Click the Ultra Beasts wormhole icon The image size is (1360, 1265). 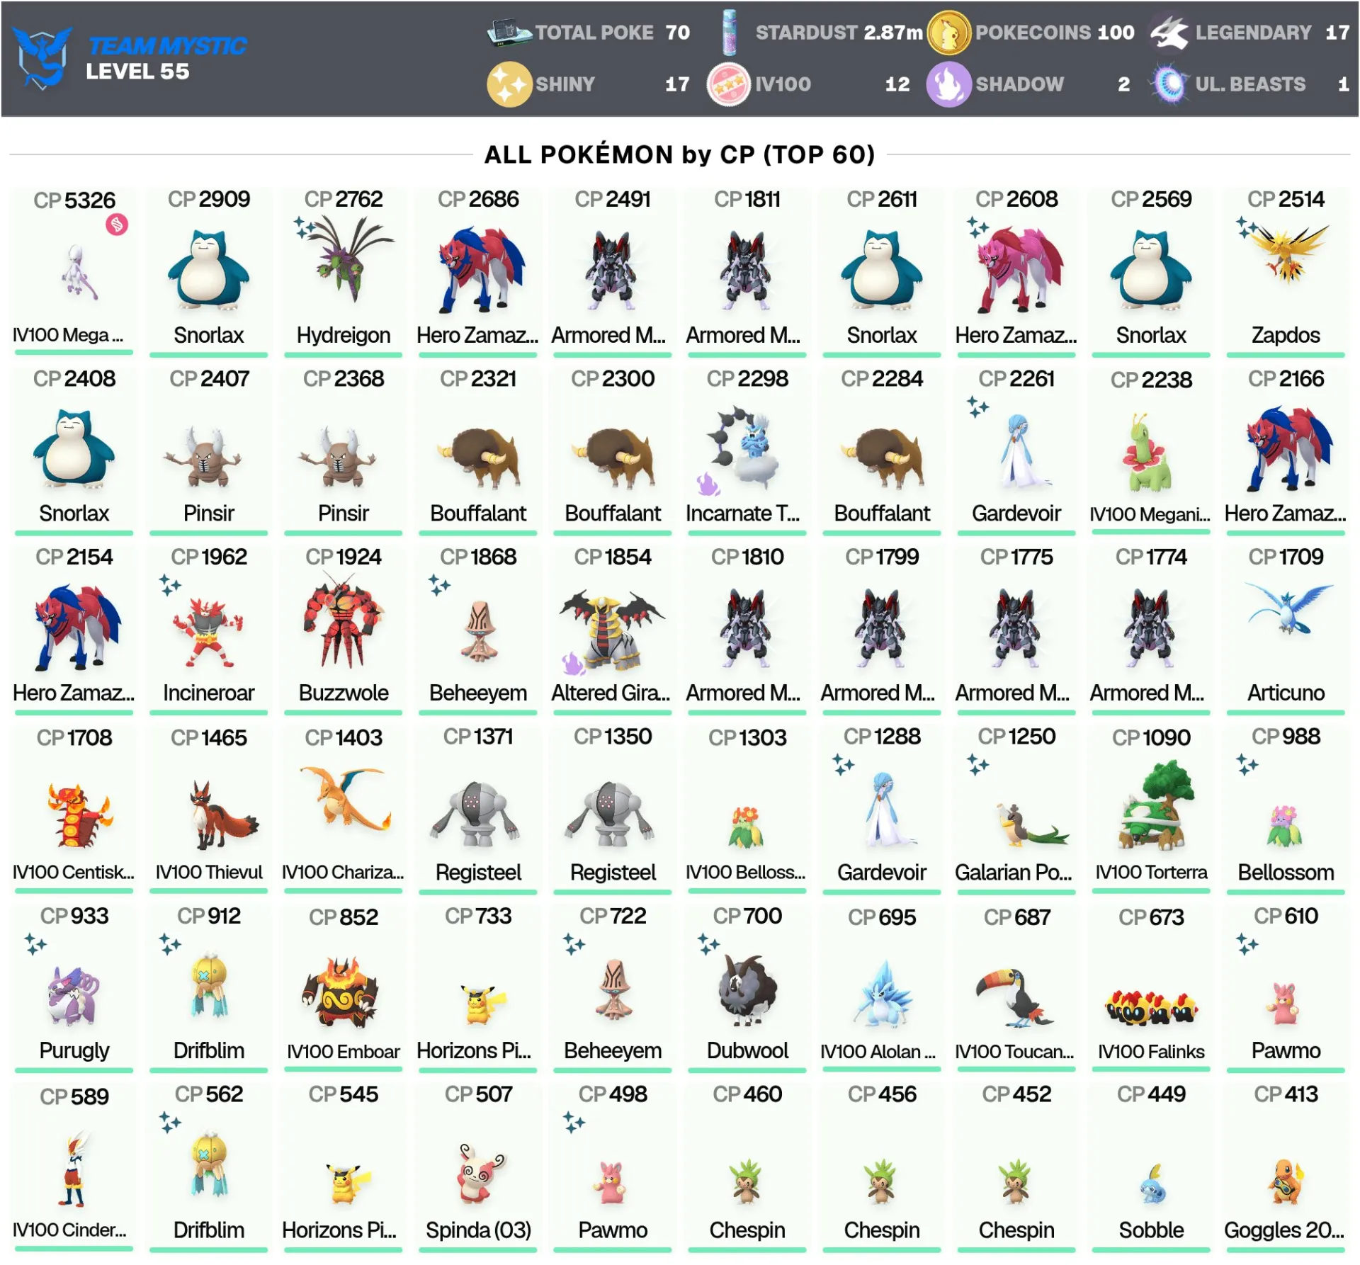coord(1169,84)
